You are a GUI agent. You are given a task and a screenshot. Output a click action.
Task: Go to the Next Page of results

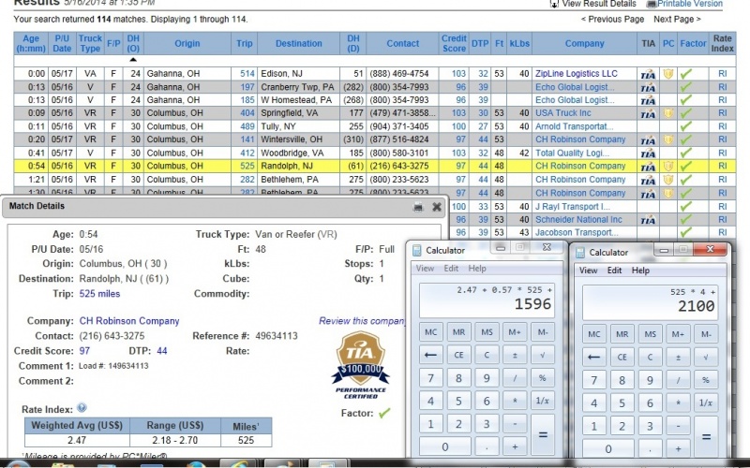pos(677,19)
